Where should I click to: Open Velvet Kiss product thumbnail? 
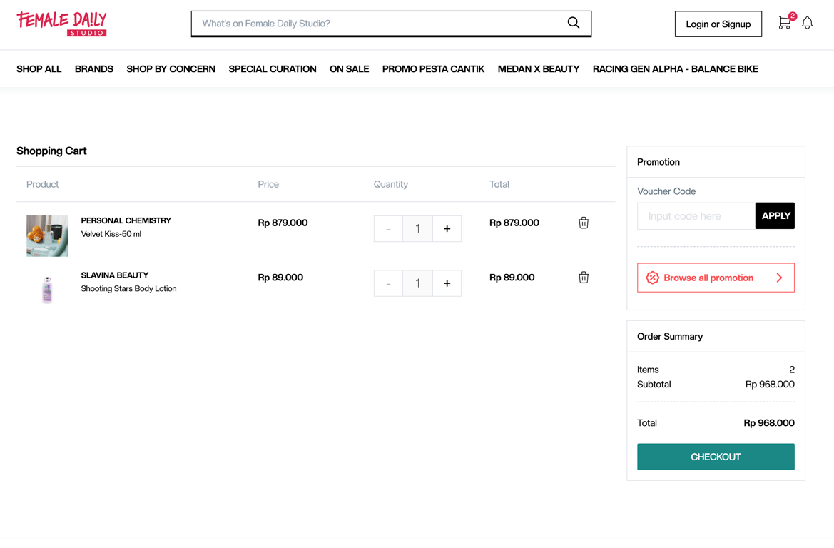47,236
